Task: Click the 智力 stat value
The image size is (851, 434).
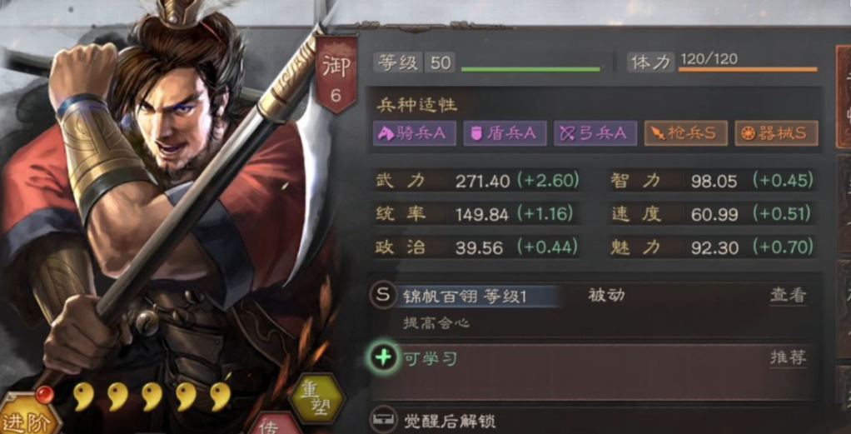Action: pos(714,181)
